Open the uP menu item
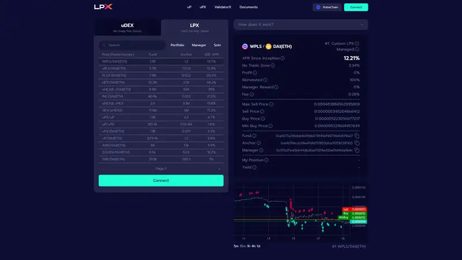462x260 pixels. [x=189, y=7]
